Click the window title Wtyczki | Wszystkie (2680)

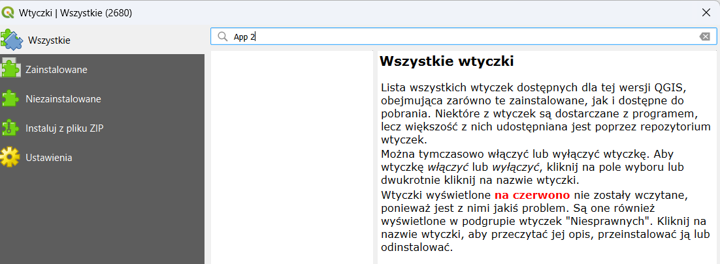pos(76,13)
